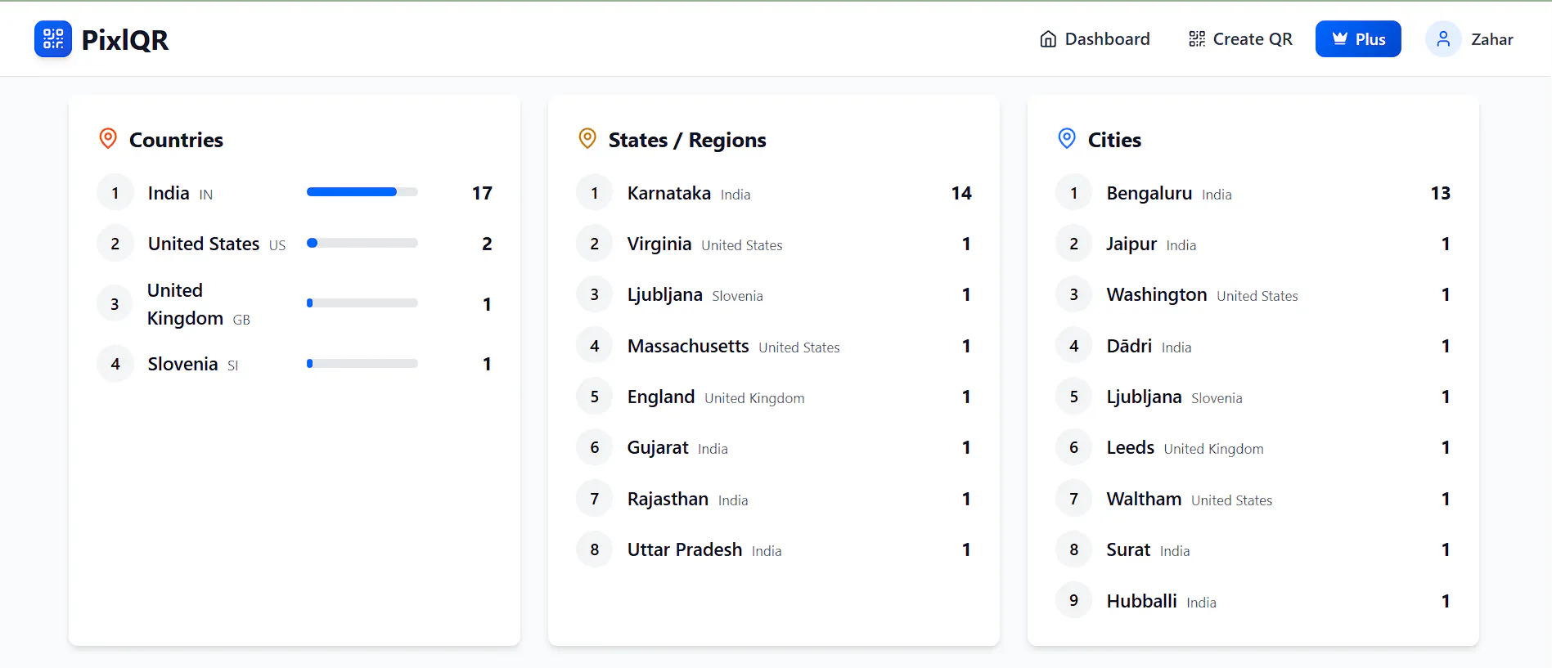The image size is (1552, 668).
Task: Click the States / Regions pin icon
Action: click(x=587, y=139)
